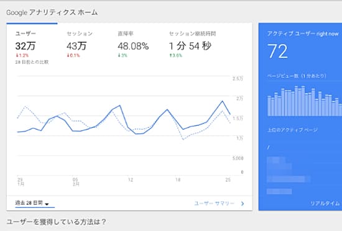The width and height of the screenshot is (342, 231).
Task: Click the 2.5万 y-axis label
Action: click(x=238, y=78)
